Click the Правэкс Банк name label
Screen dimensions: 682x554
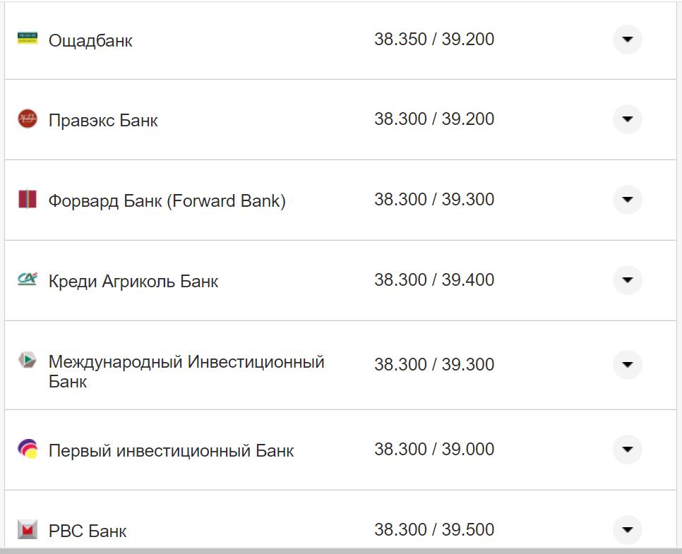(x=102, y=120)
